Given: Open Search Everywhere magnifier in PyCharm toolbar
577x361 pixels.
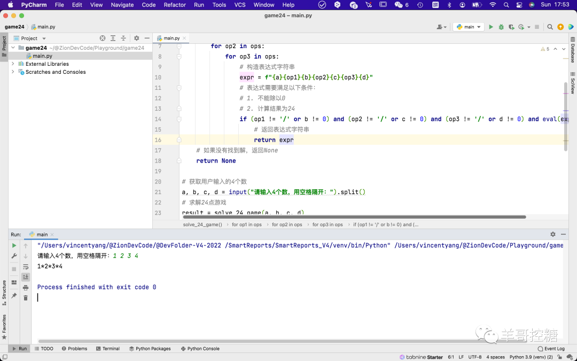Looking at the screenshot, I should 550,27.
